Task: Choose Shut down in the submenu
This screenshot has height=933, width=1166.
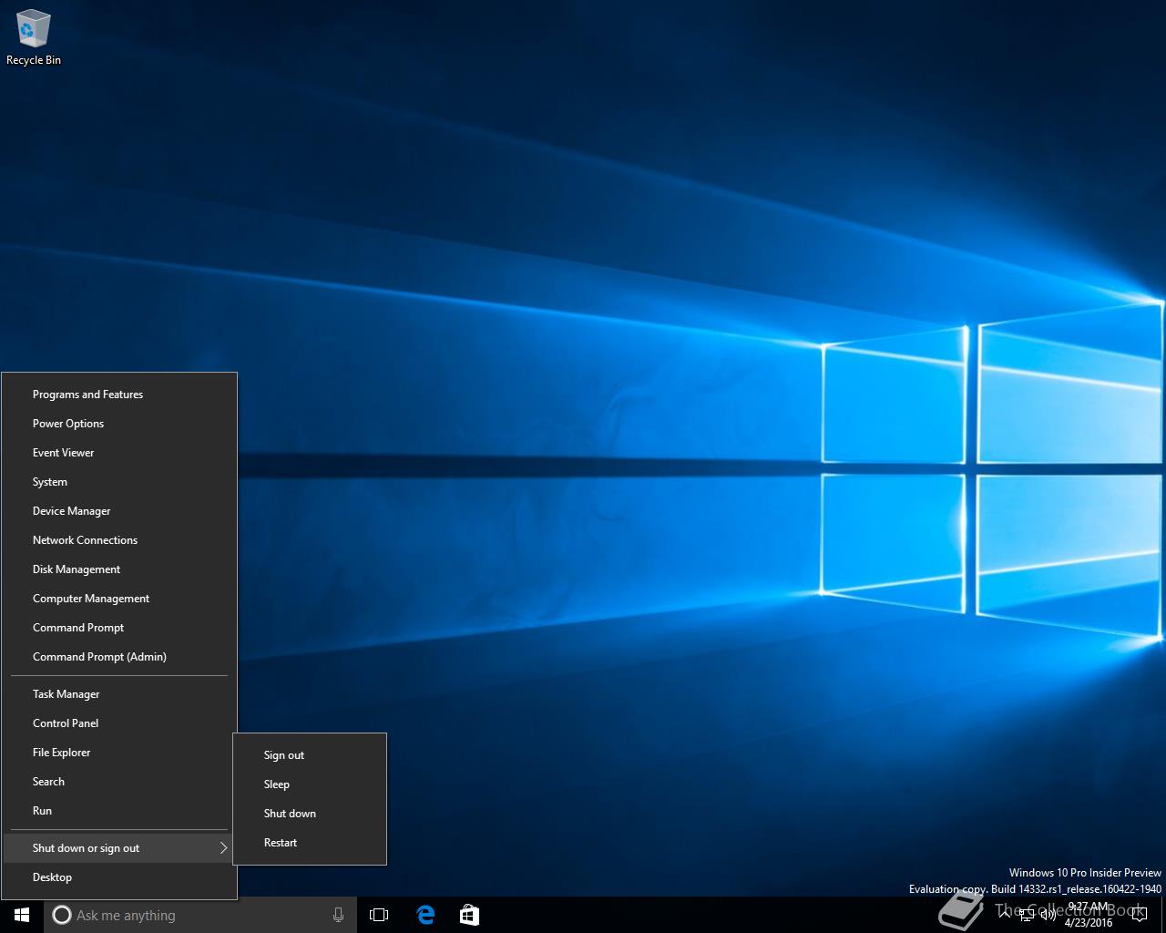Action: click(310, 814)
